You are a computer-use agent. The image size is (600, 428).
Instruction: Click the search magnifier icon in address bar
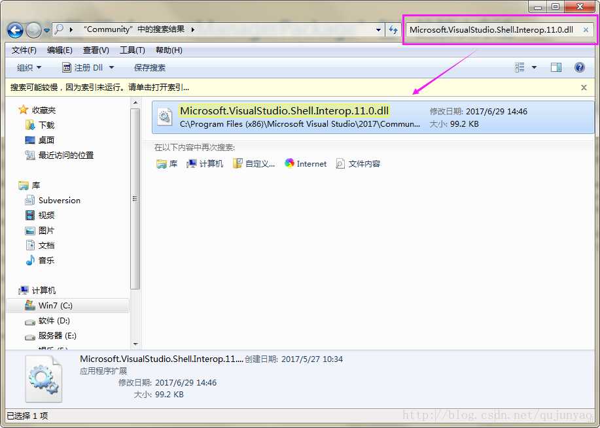[59, 29]
